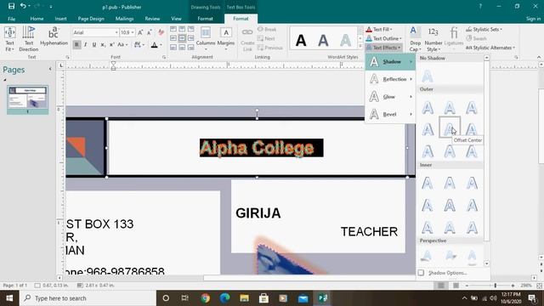Screen dimensions: 544x306
Task: Switch to two-page spread view
Action: coord(456,286)
